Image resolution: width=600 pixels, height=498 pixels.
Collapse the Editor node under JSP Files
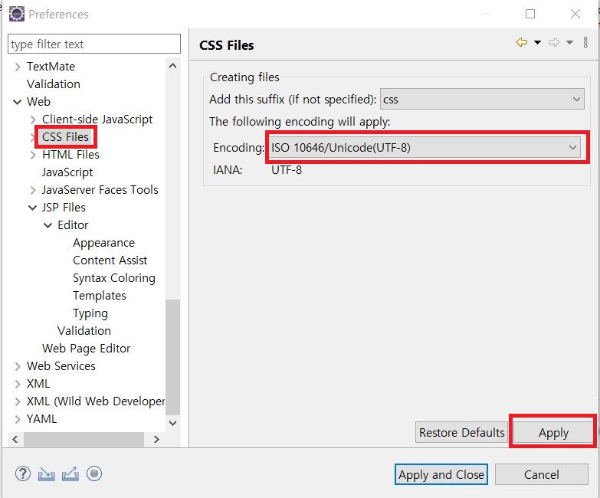pos(48,225)
